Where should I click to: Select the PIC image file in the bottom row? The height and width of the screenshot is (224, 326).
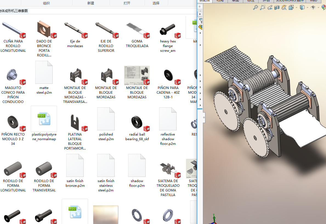point(75,212)
